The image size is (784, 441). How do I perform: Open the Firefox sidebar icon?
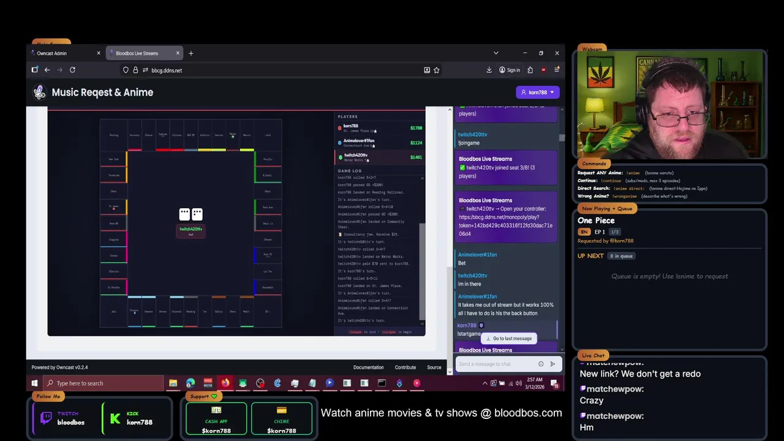point(35,70)
